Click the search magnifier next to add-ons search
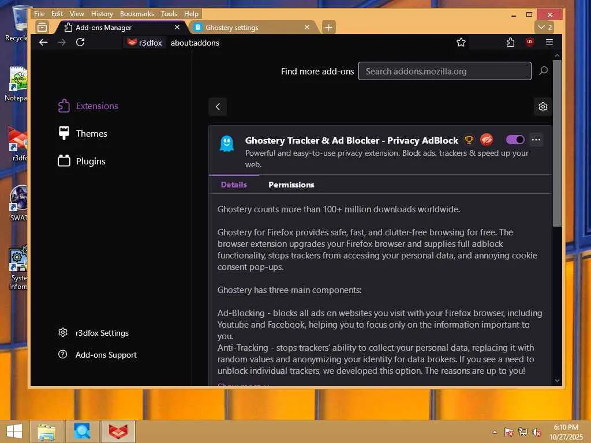Image resolution: width=591 pixels, height=443 pixels. pos(543,71)
